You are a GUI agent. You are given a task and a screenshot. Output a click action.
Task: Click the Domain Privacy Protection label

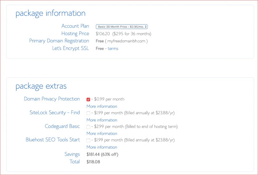tap(52, 99)
